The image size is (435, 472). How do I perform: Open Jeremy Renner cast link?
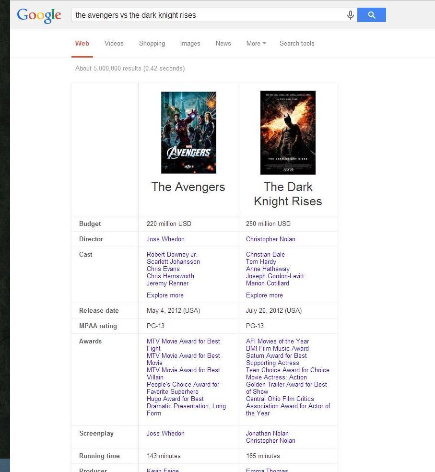point(167,283)
